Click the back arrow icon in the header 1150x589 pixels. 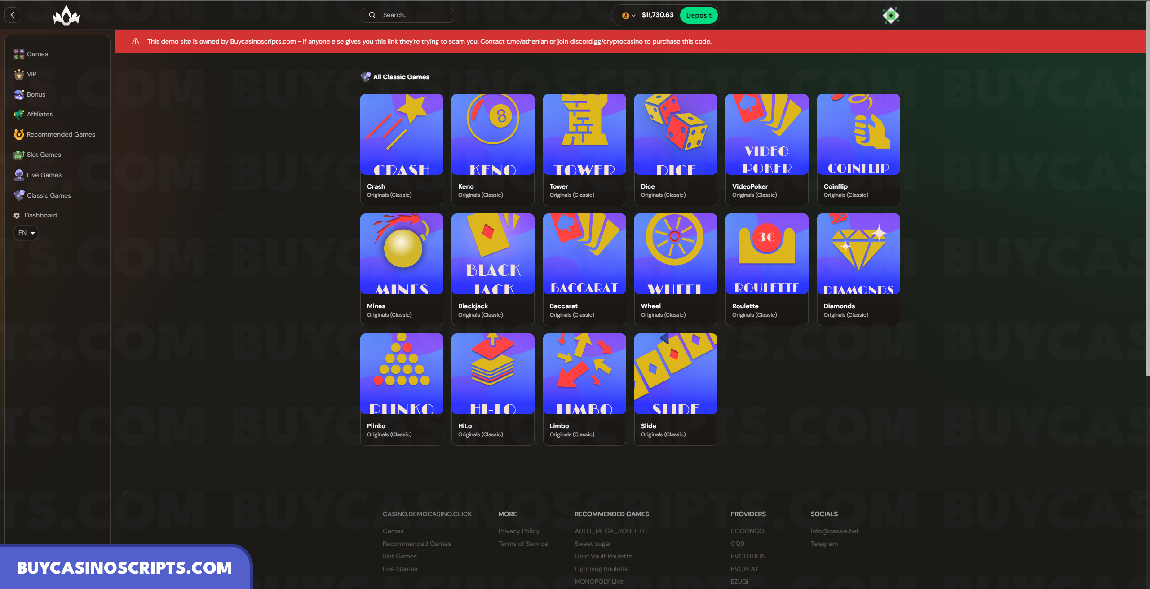13,15
